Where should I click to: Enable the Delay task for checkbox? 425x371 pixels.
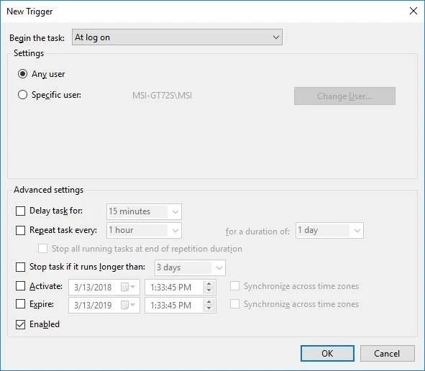(20, 211)
